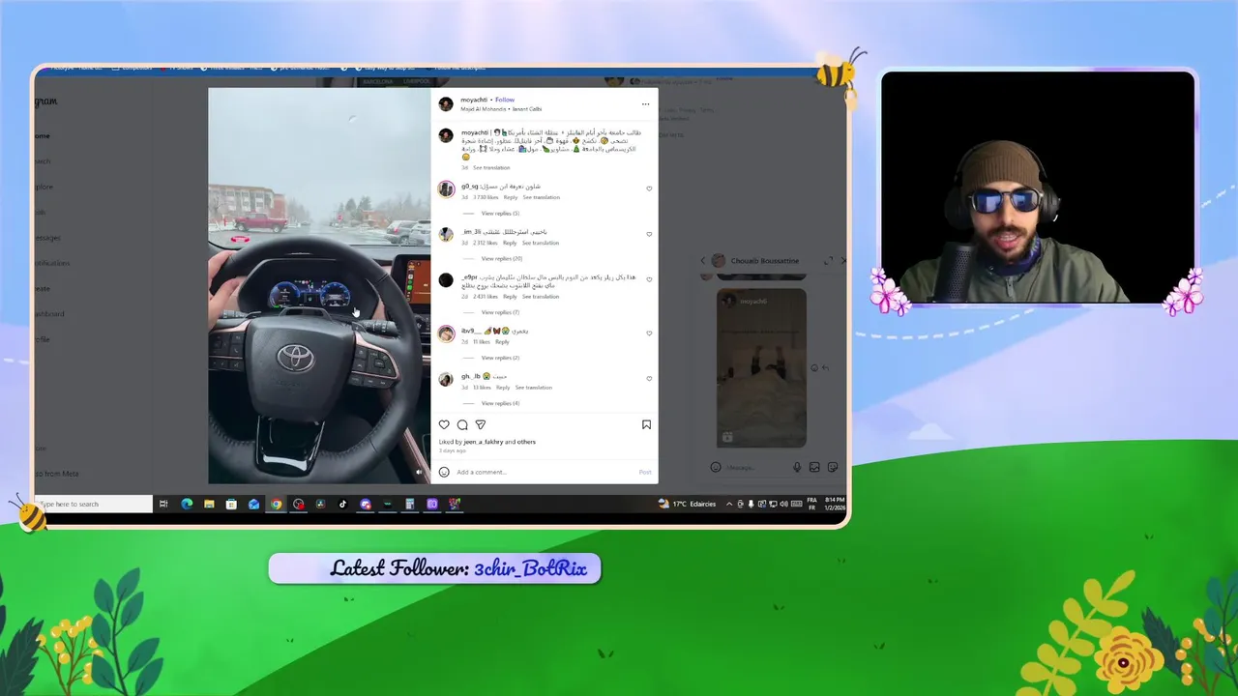The image size is (1238, 696).
Task: Open the Mail app on the taskbar
Action: click(253, 504)
